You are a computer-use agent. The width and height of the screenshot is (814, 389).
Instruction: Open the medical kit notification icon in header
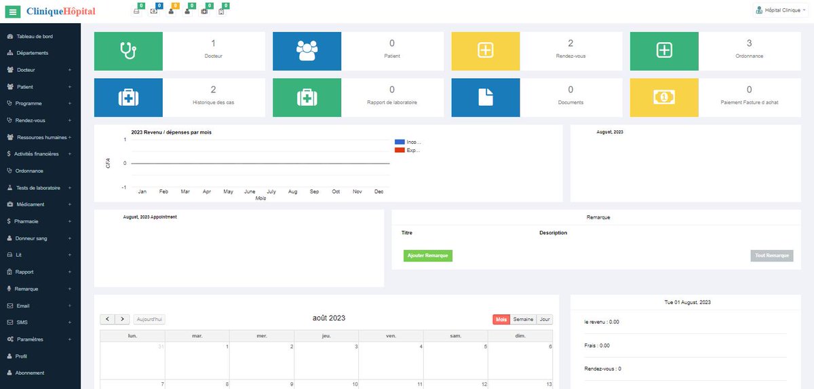point(204,12)
